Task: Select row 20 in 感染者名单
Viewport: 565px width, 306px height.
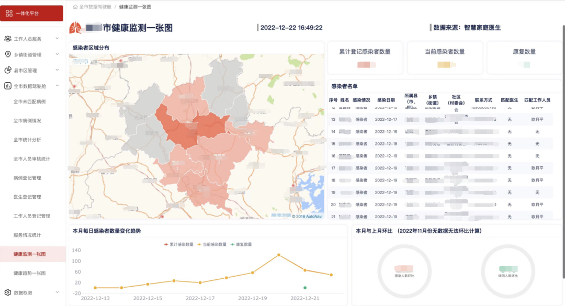Action: coord(440,205)
